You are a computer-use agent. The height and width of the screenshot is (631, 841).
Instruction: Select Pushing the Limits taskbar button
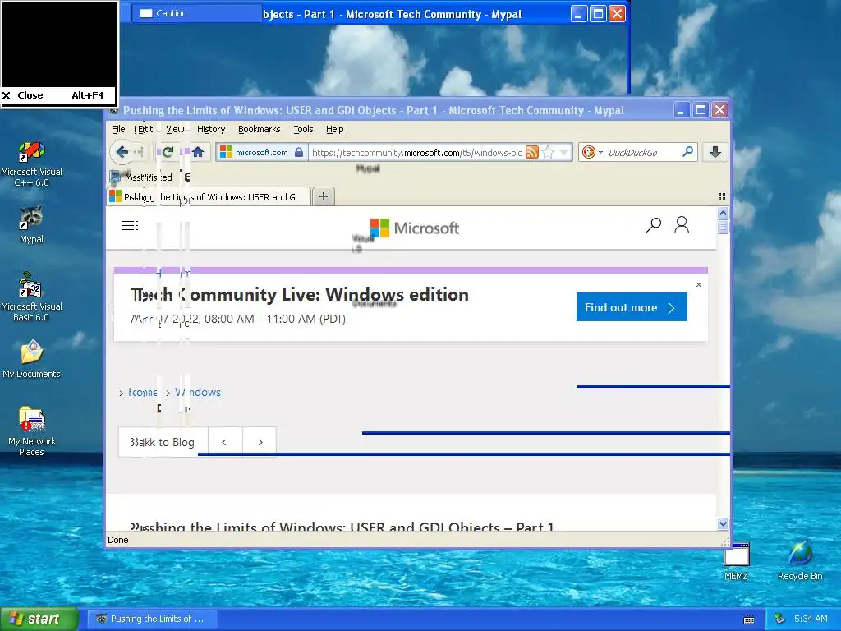(152, 619)
